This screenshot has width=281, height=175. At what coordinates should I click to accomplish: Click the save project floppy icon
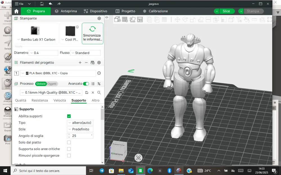click(42, 4)
